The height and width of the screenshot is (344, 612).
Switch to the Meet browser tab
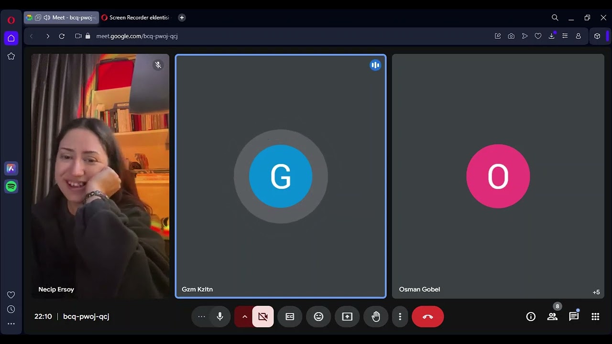click(x=61, y=18)
